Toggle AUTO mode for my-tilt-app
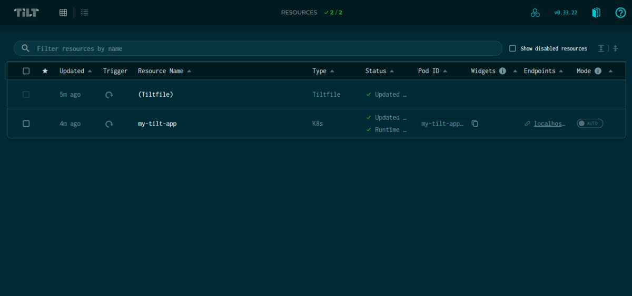This screenshot has height=296, width=632. [590, 124]
